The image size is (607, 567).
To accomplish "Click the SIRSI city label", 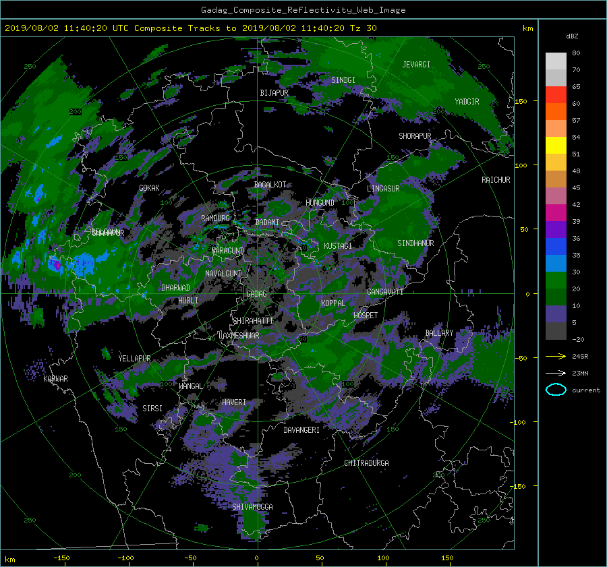I will click(x=152, y=409).
